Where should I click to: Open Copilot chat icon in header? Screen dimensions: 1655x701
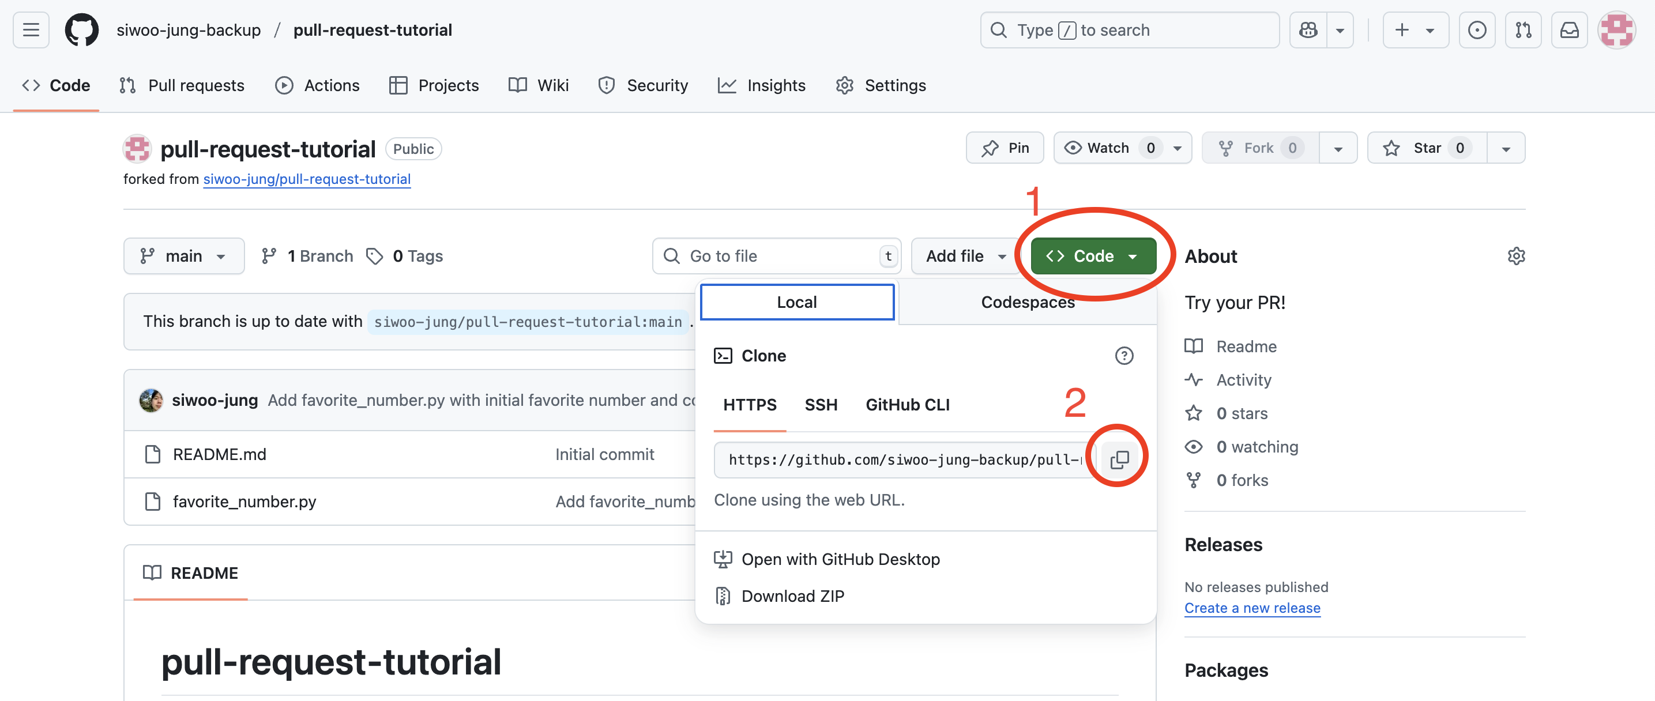point(1308,30)
